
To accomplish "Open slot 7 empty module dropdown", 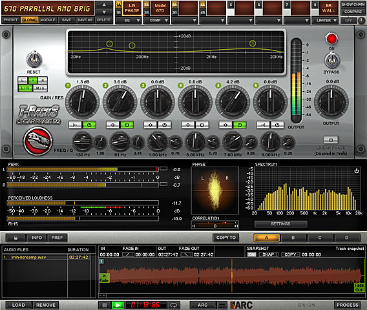I will pos(297,21).
